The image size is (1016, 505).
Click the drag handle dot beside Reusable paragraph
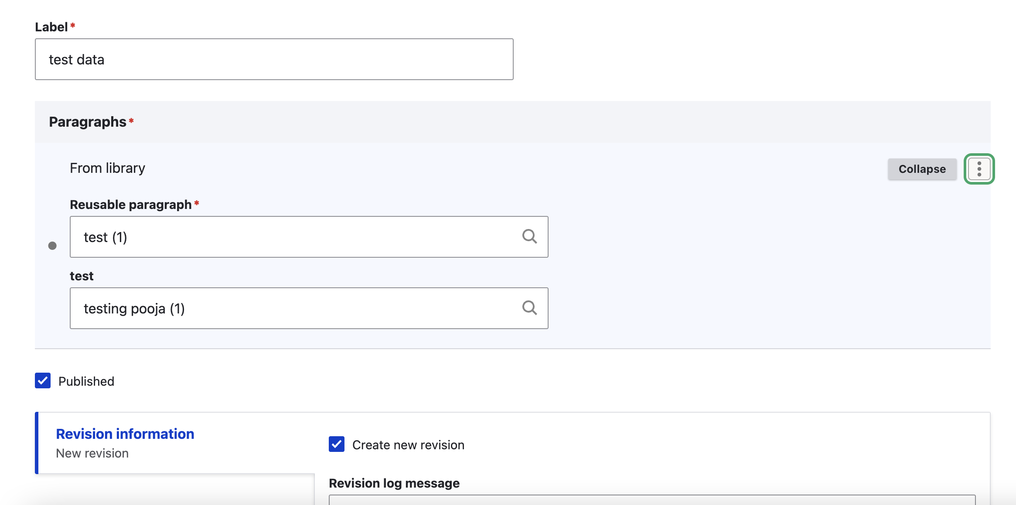52,245
